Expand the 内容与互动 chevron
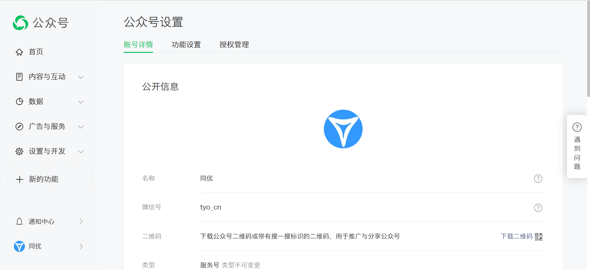Viewport: 590px width, 270px height. pos(81,77)
